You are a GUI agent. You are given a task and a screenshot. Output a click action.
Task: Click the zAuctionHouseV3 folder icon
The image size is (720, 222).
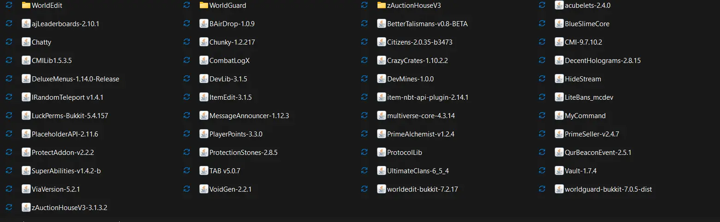(381, 5)
